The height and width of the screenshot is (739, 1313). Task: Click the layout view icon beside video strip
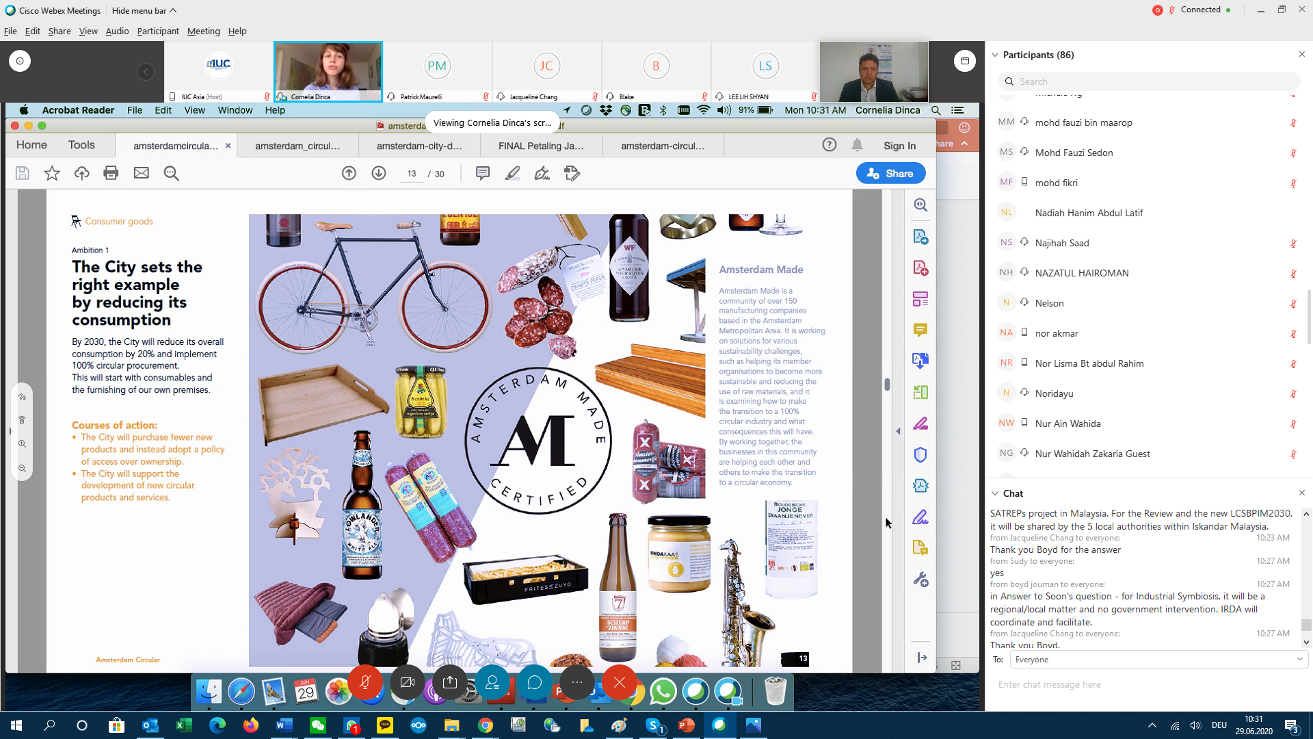click(964, 61)
